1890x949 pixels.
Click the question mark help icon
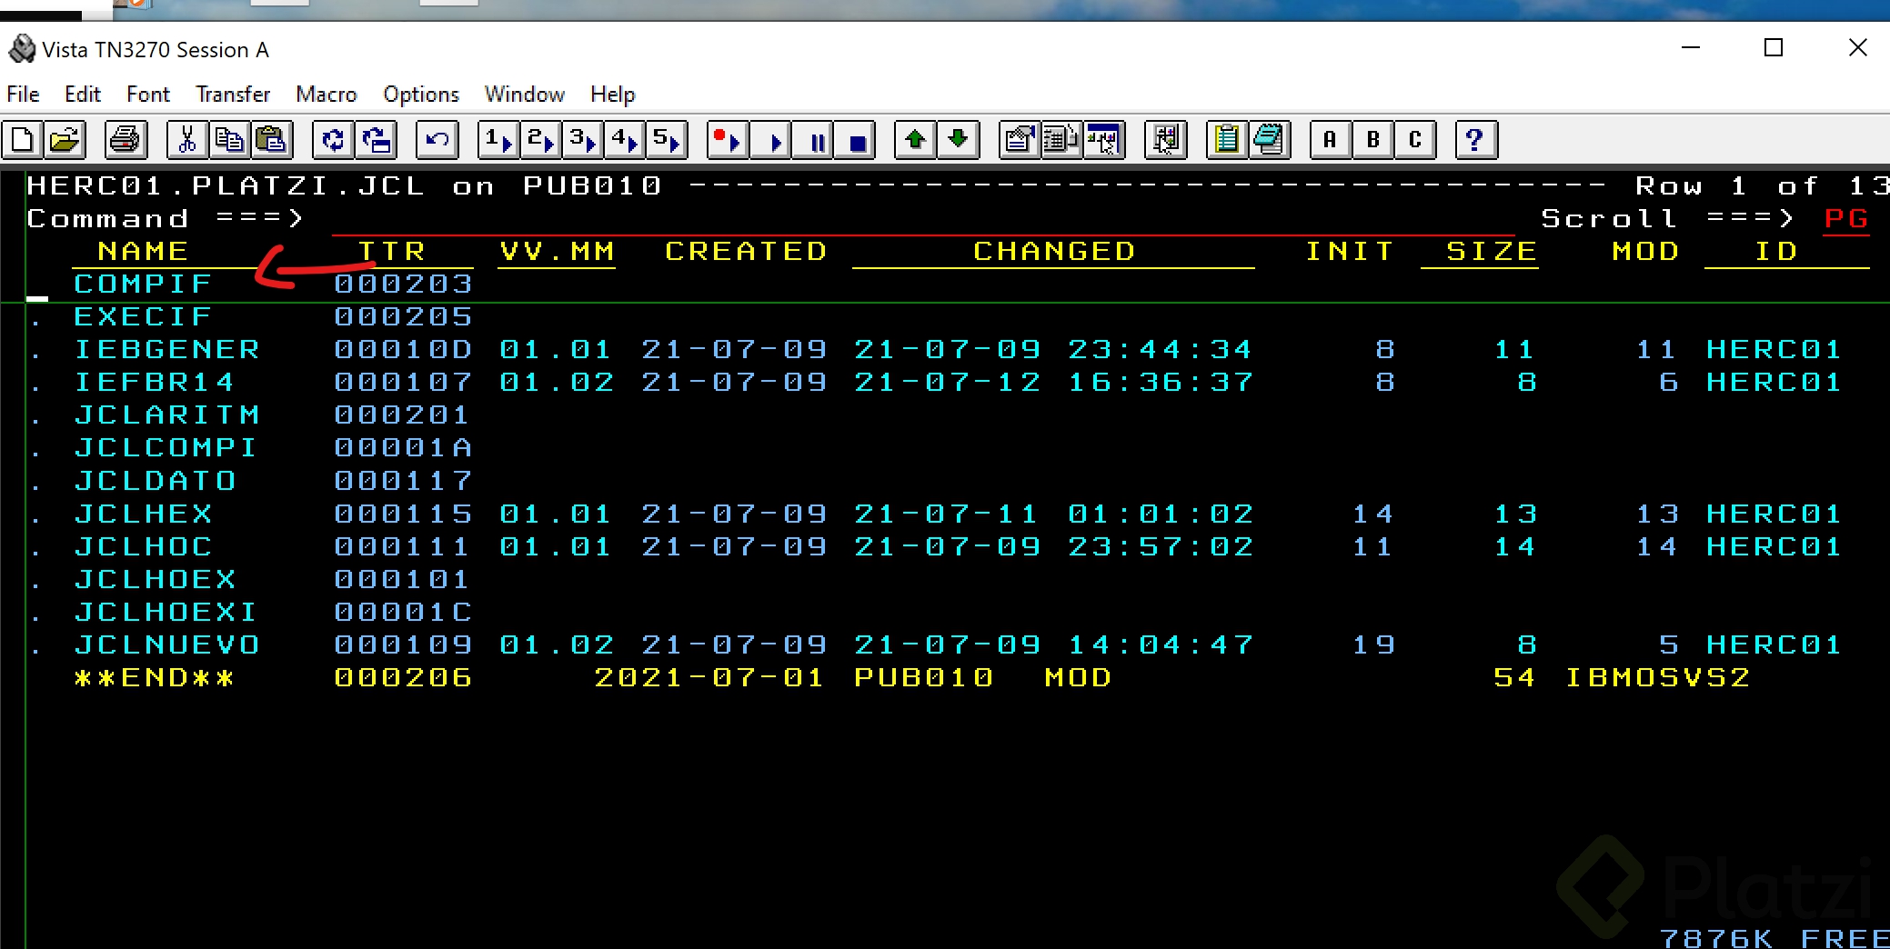1476,140
